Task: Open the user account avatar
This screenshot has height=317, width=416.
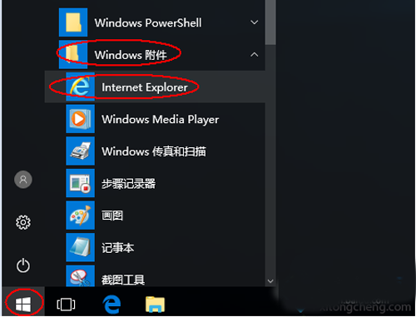Action: [23, 180]
